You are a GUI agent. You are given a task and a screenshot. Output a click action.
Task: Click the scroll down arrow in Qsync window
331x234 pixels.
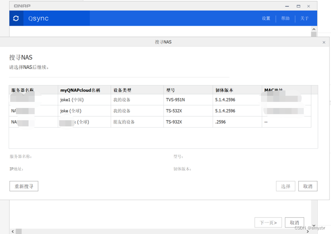(x=314, y=226)
